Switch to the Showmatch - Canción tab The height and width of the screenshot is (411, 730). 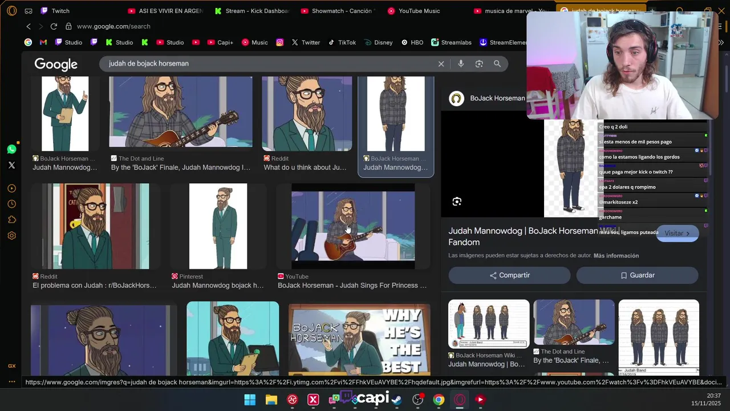pyautogui.click(x=338, y=11)
